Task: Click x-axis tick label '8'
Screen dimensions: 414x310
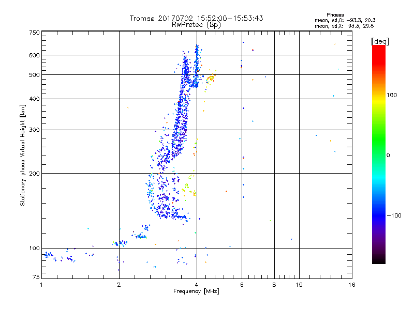Action: click(x=274, y=285)
